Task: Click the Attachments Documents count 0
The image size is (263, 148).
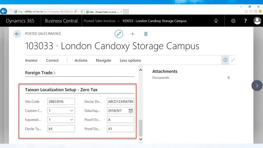Action: 228,78
